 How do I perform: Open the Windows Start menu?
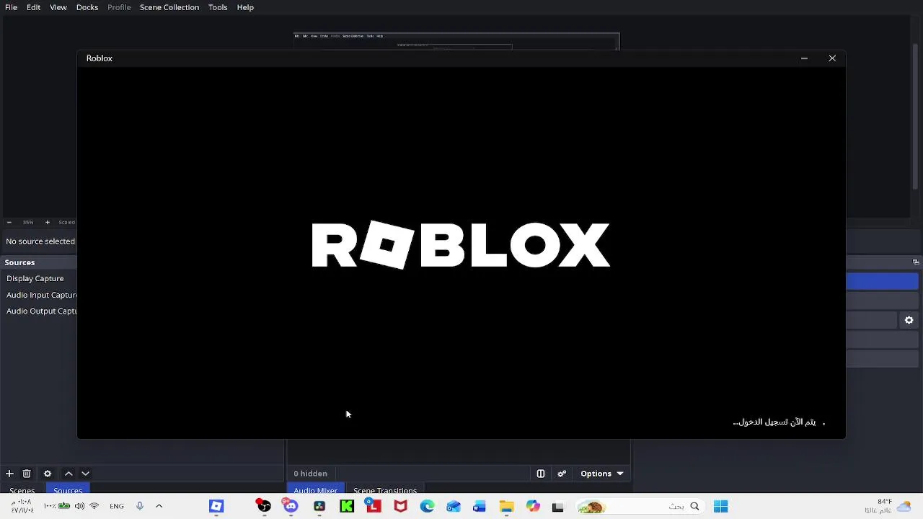(x=720, y=507)
